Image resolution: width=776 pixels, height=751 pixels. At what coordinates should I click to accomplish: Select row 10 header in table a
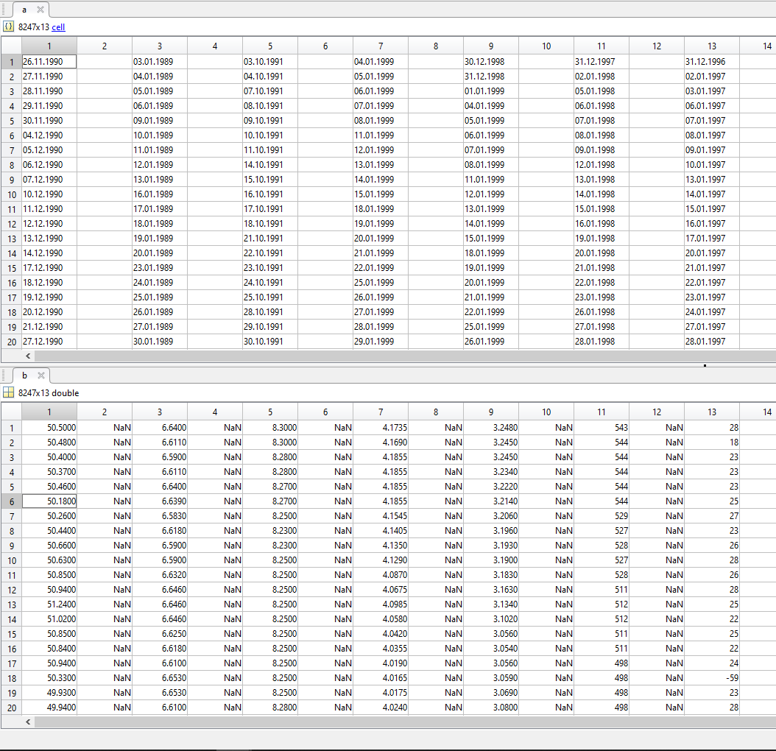tap(12, 194)
